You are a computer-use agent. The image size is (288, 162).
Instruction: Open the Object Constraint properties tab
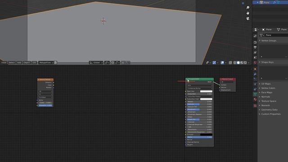(255, 89)
